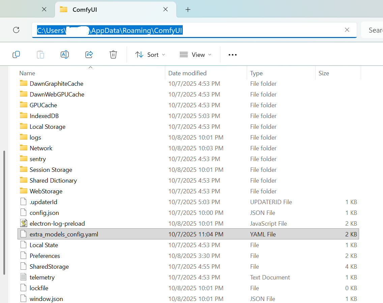Click the Copy icon in toolbar
The height and width of the screenshot is (303, 383).
[16, 54]
